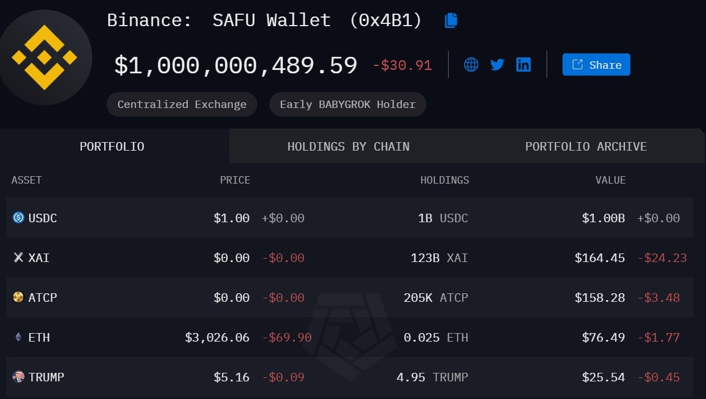This screenshot has width=706, height=399.
Task: Open the Portfolio Archive tab
Action: (586, 146)
